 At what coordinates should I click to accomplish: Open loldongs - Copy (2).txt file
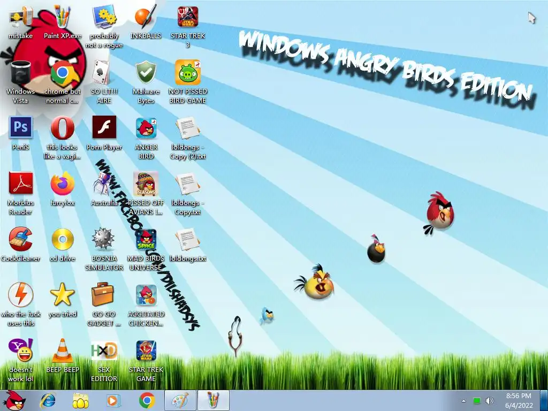pyautogui.click(x=188, y=138)
